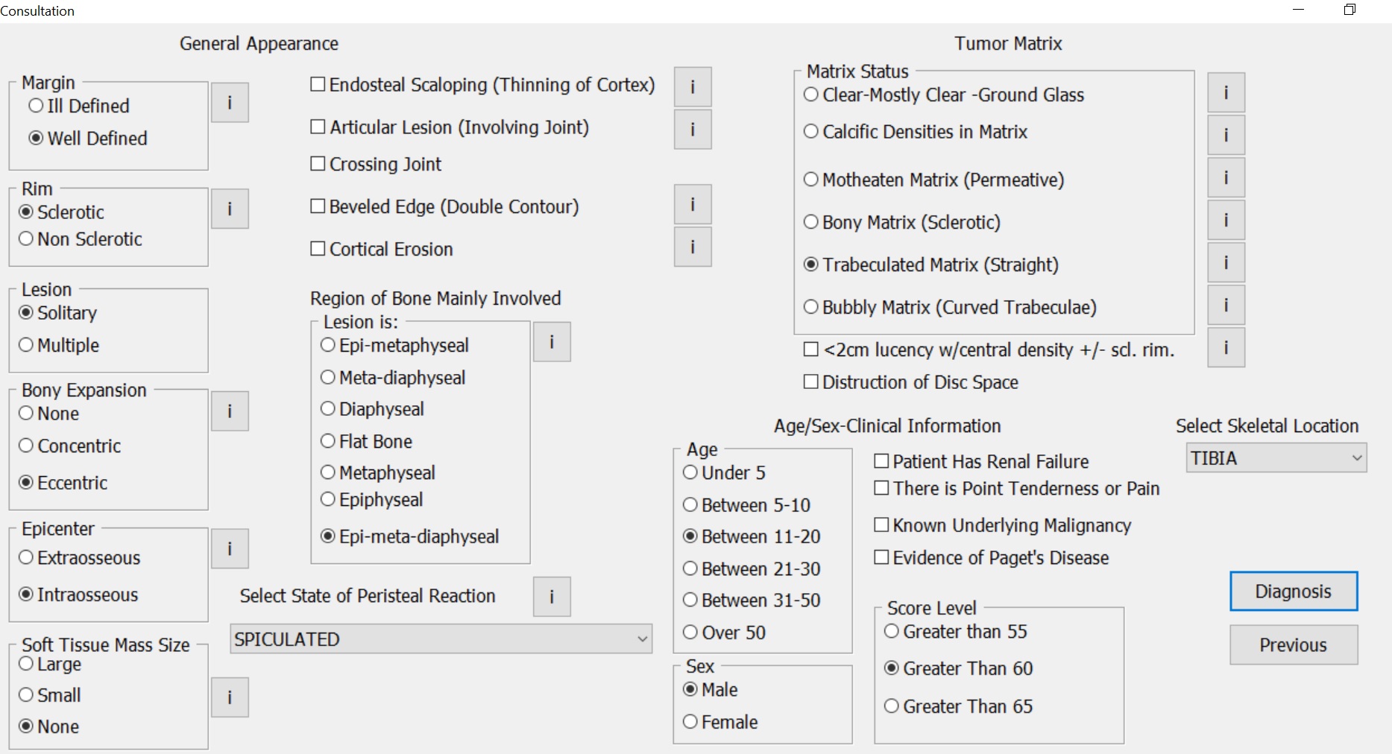This screenshot has width=1392, height=754.
Task: Show info for Motheaten Matrix
Action: pos(1226,177)
